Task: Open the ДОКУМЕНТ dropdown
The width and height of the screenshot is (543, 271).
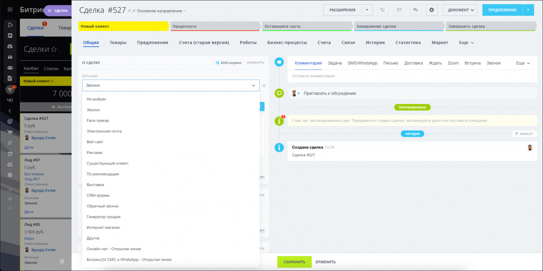Action: coord(460,10)
